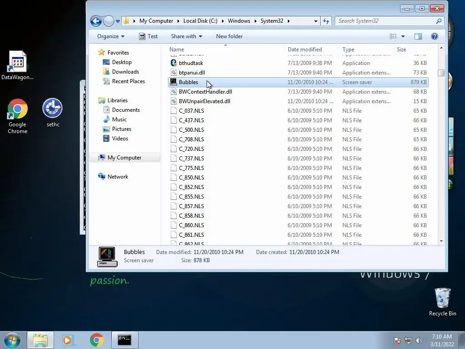Create a New folder
The height and width of the screenshot is (349, 465).
click(x=229, y=36)
